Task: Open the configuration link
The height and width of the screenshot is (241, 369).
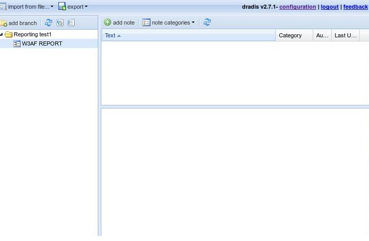Action: [297, 7]
